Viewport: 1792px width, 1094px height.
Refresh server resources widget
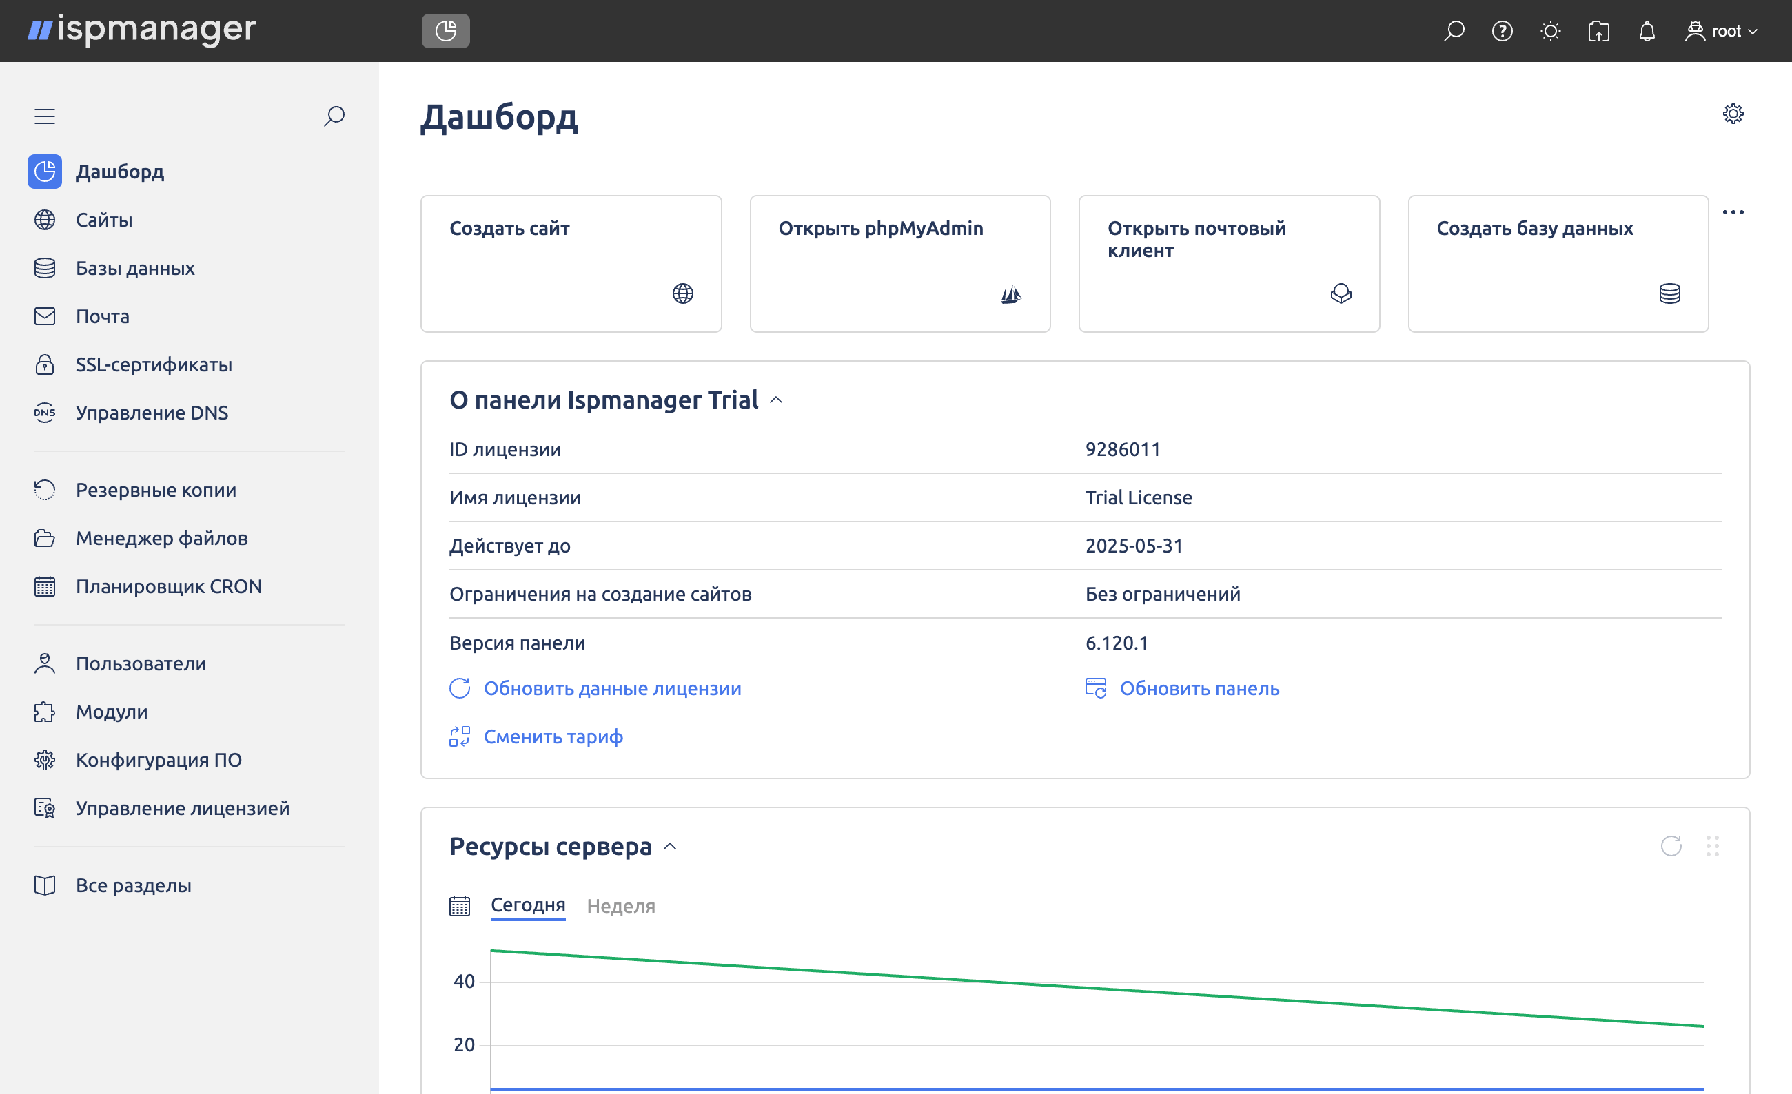click(1671, 846)
